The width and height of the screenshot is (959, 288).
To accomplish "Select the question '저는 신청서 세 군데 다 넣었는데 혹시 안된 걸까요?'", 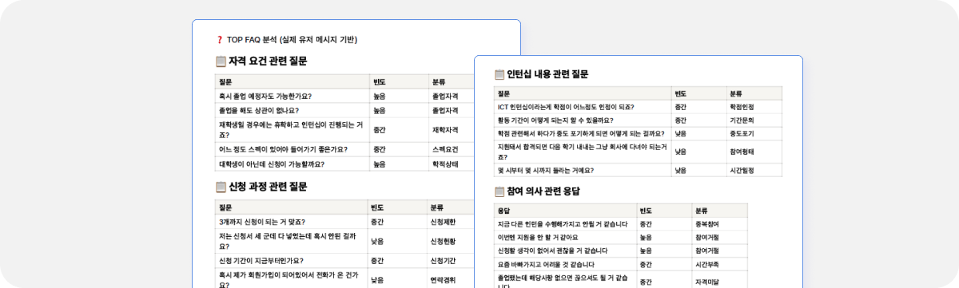I will 287,240.
